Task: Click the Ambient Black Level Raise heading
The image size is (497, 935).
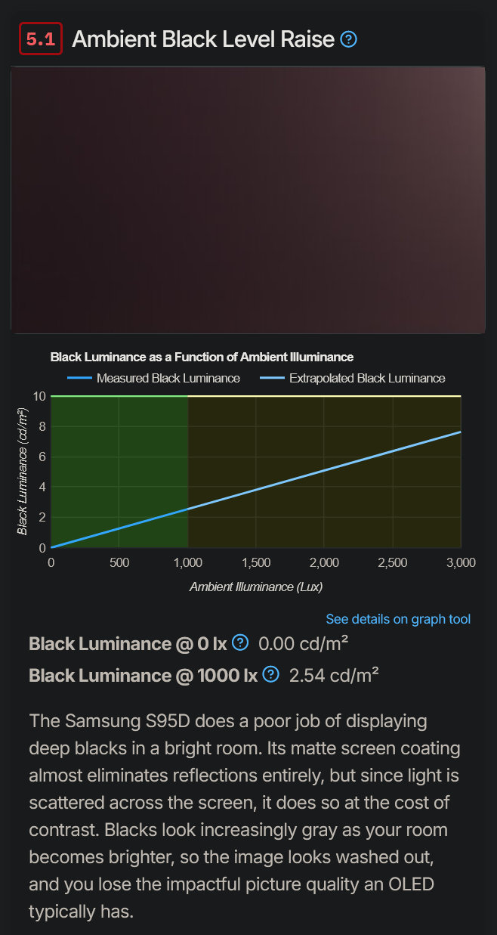Action: (201, 39)
